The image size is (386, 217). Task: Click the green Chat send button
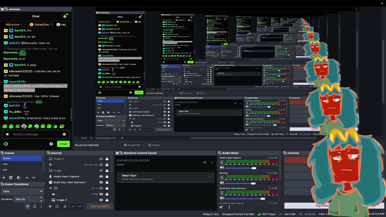point(63,144)
